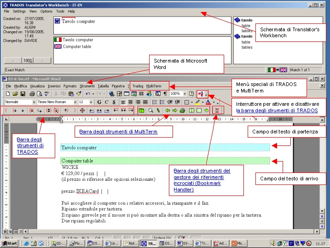Open the Normale style dropdown
This screenshot has width=330, height=248.
34,102
